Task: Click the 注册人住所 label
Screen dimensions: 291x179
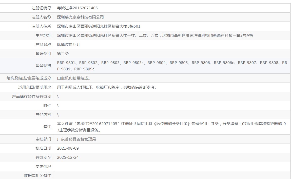Action: click(x=41, y=26)
